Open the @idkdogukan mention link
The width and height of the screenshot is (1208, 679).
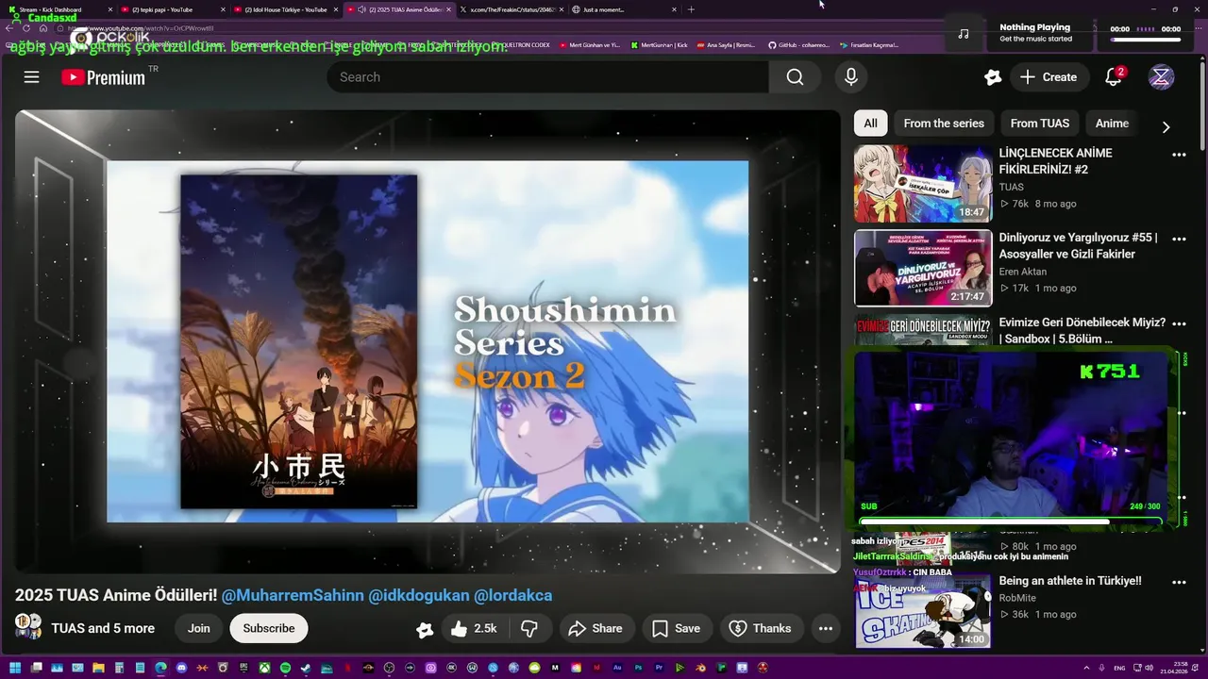pos(419,595)
